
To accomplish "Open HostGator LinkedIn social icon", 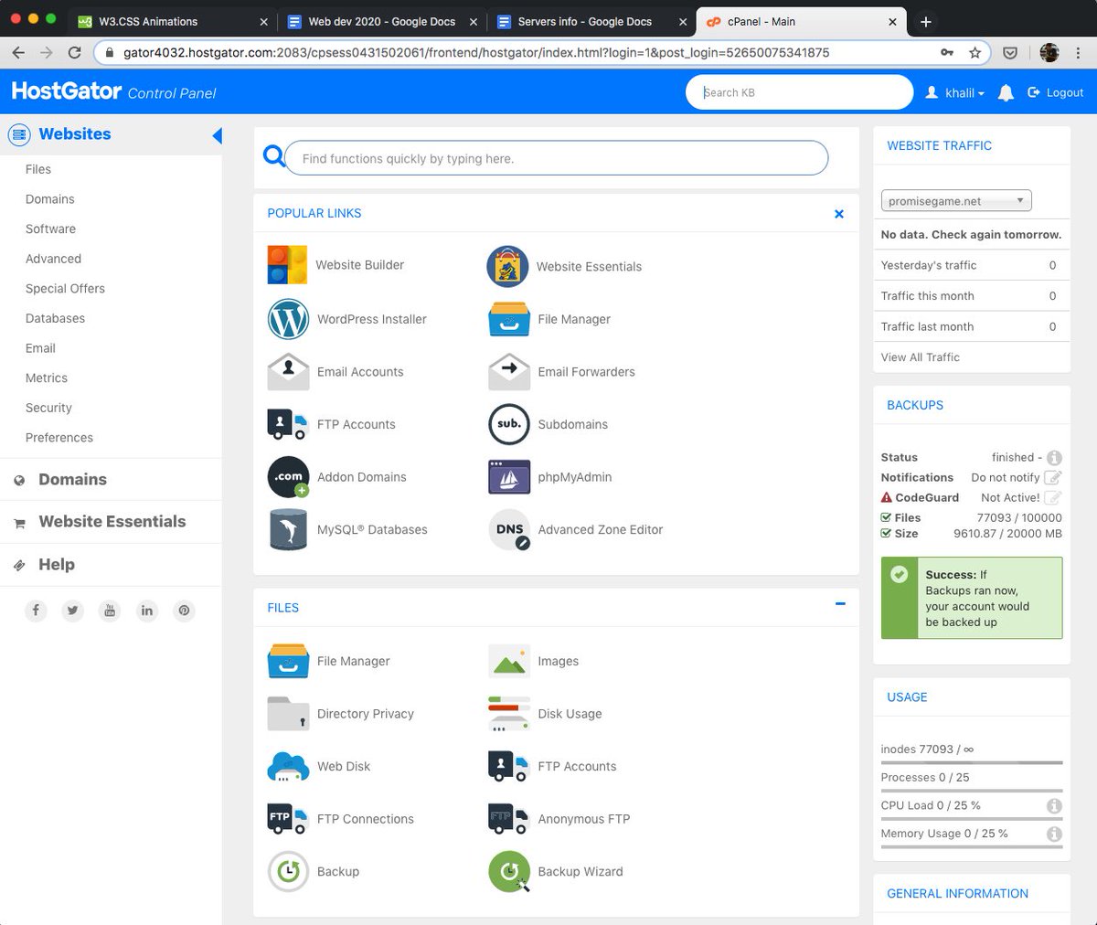I will coord(147,611).
